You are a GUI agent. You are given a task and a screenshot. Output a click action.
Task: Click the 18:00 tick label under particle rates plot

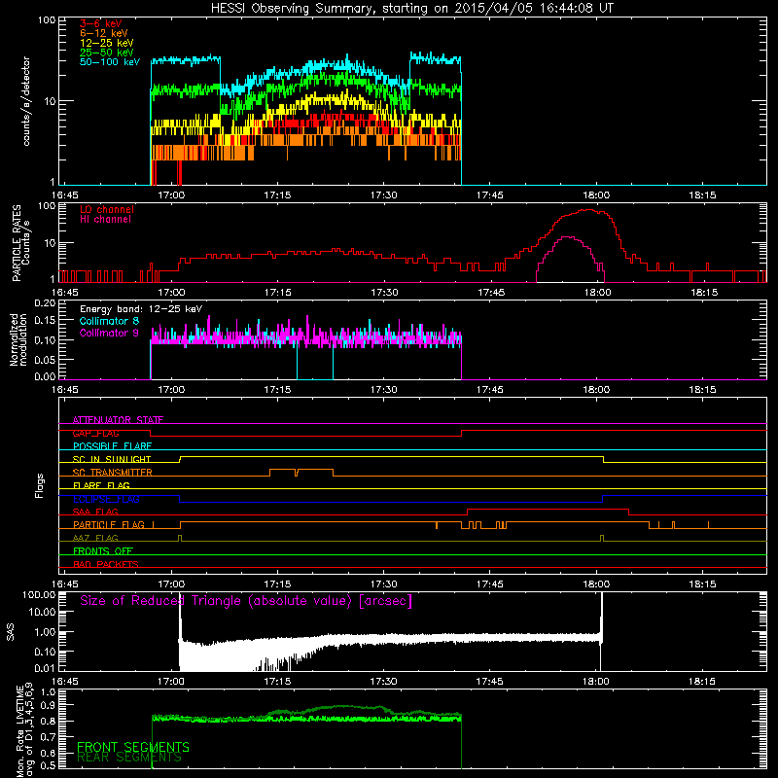(x=597, y=293)
